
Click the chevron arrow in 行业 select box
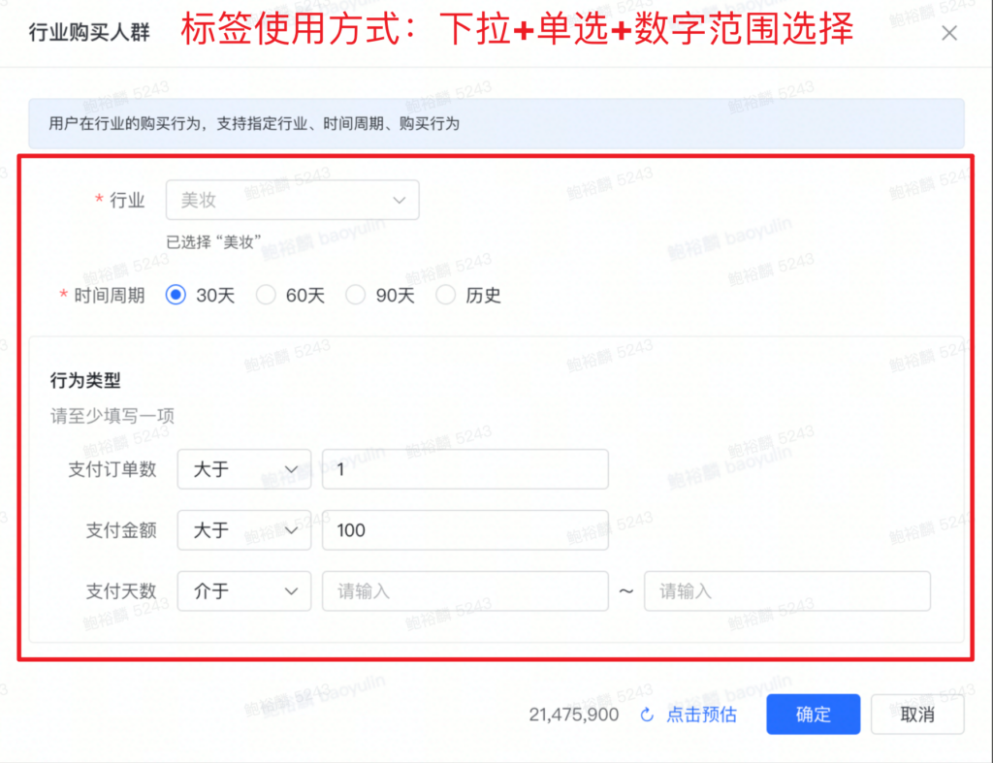coord(399,200)
